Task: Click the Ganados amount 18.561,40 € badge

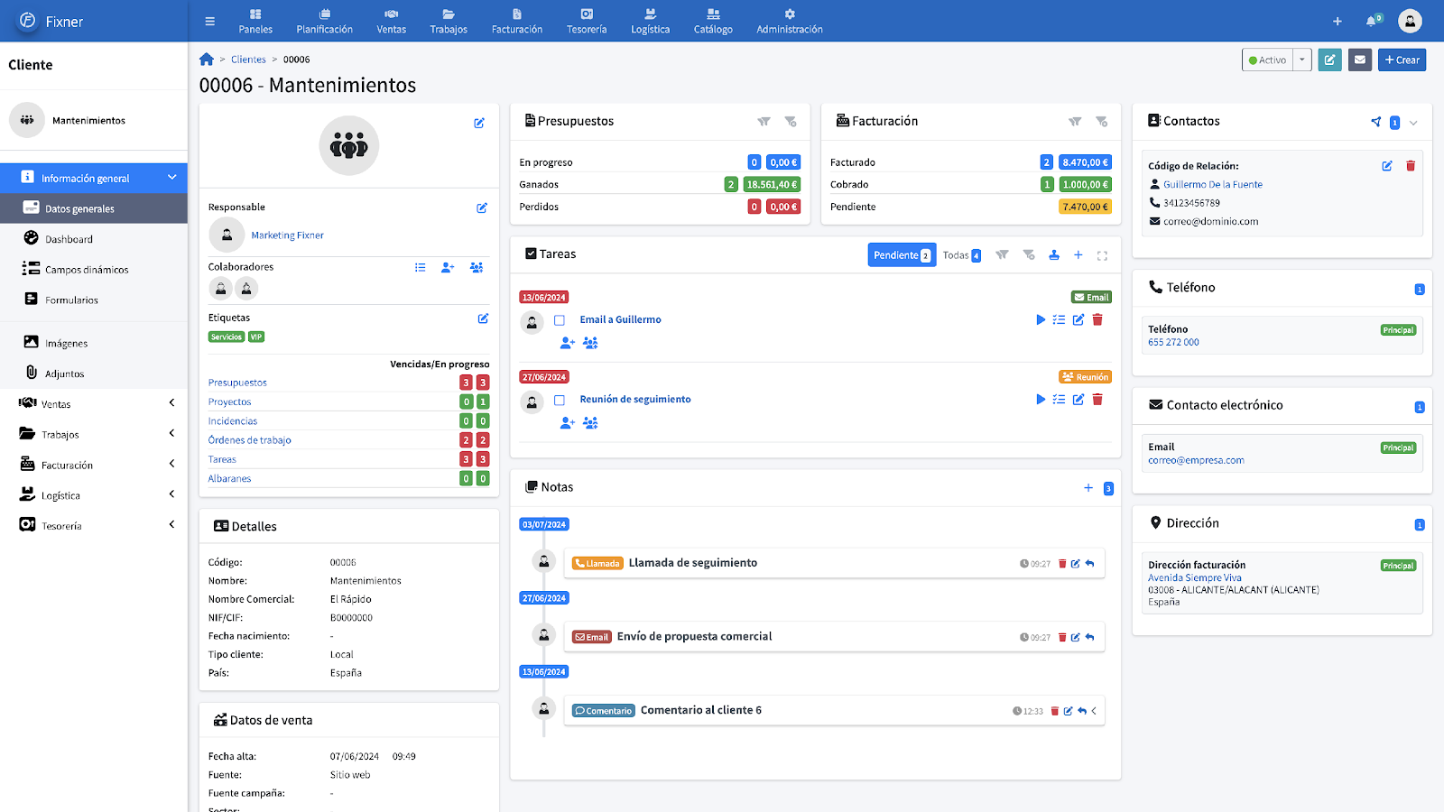Action: click(x=773, y=184)
